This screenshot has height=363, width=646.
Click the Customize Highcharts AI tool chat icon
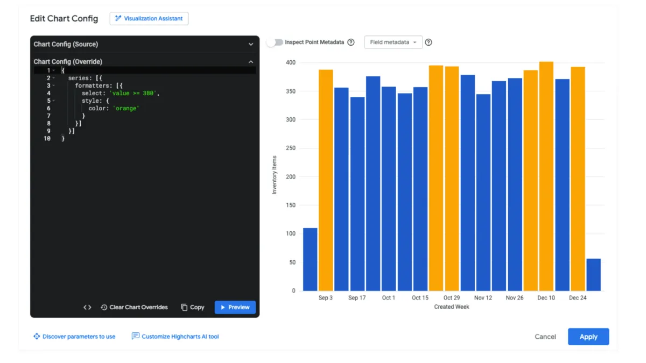tap(136, 336)
